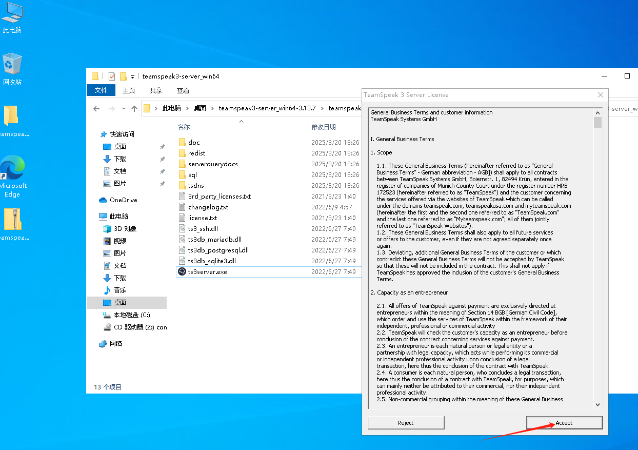The height and width of the screenshot is (450, 638).
Task: Open the 查看 ribbon tab
Action: pyautogui.click(x=183, y=90)
